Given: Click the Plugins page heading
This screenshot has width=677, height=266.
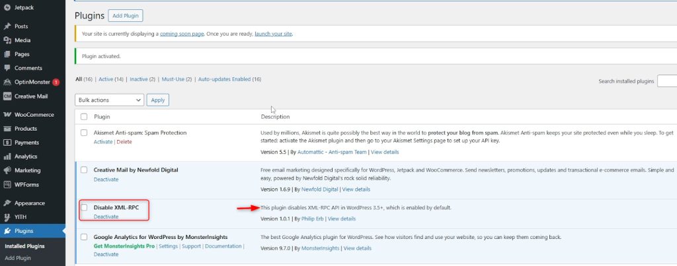Looking at the screenshot, I should pos(89,16).
